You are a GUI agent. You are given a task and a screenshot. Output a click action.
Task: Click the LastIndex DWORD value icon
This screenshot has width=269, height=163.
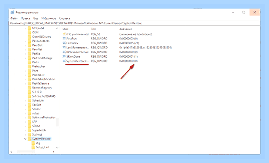pos(64,43)
